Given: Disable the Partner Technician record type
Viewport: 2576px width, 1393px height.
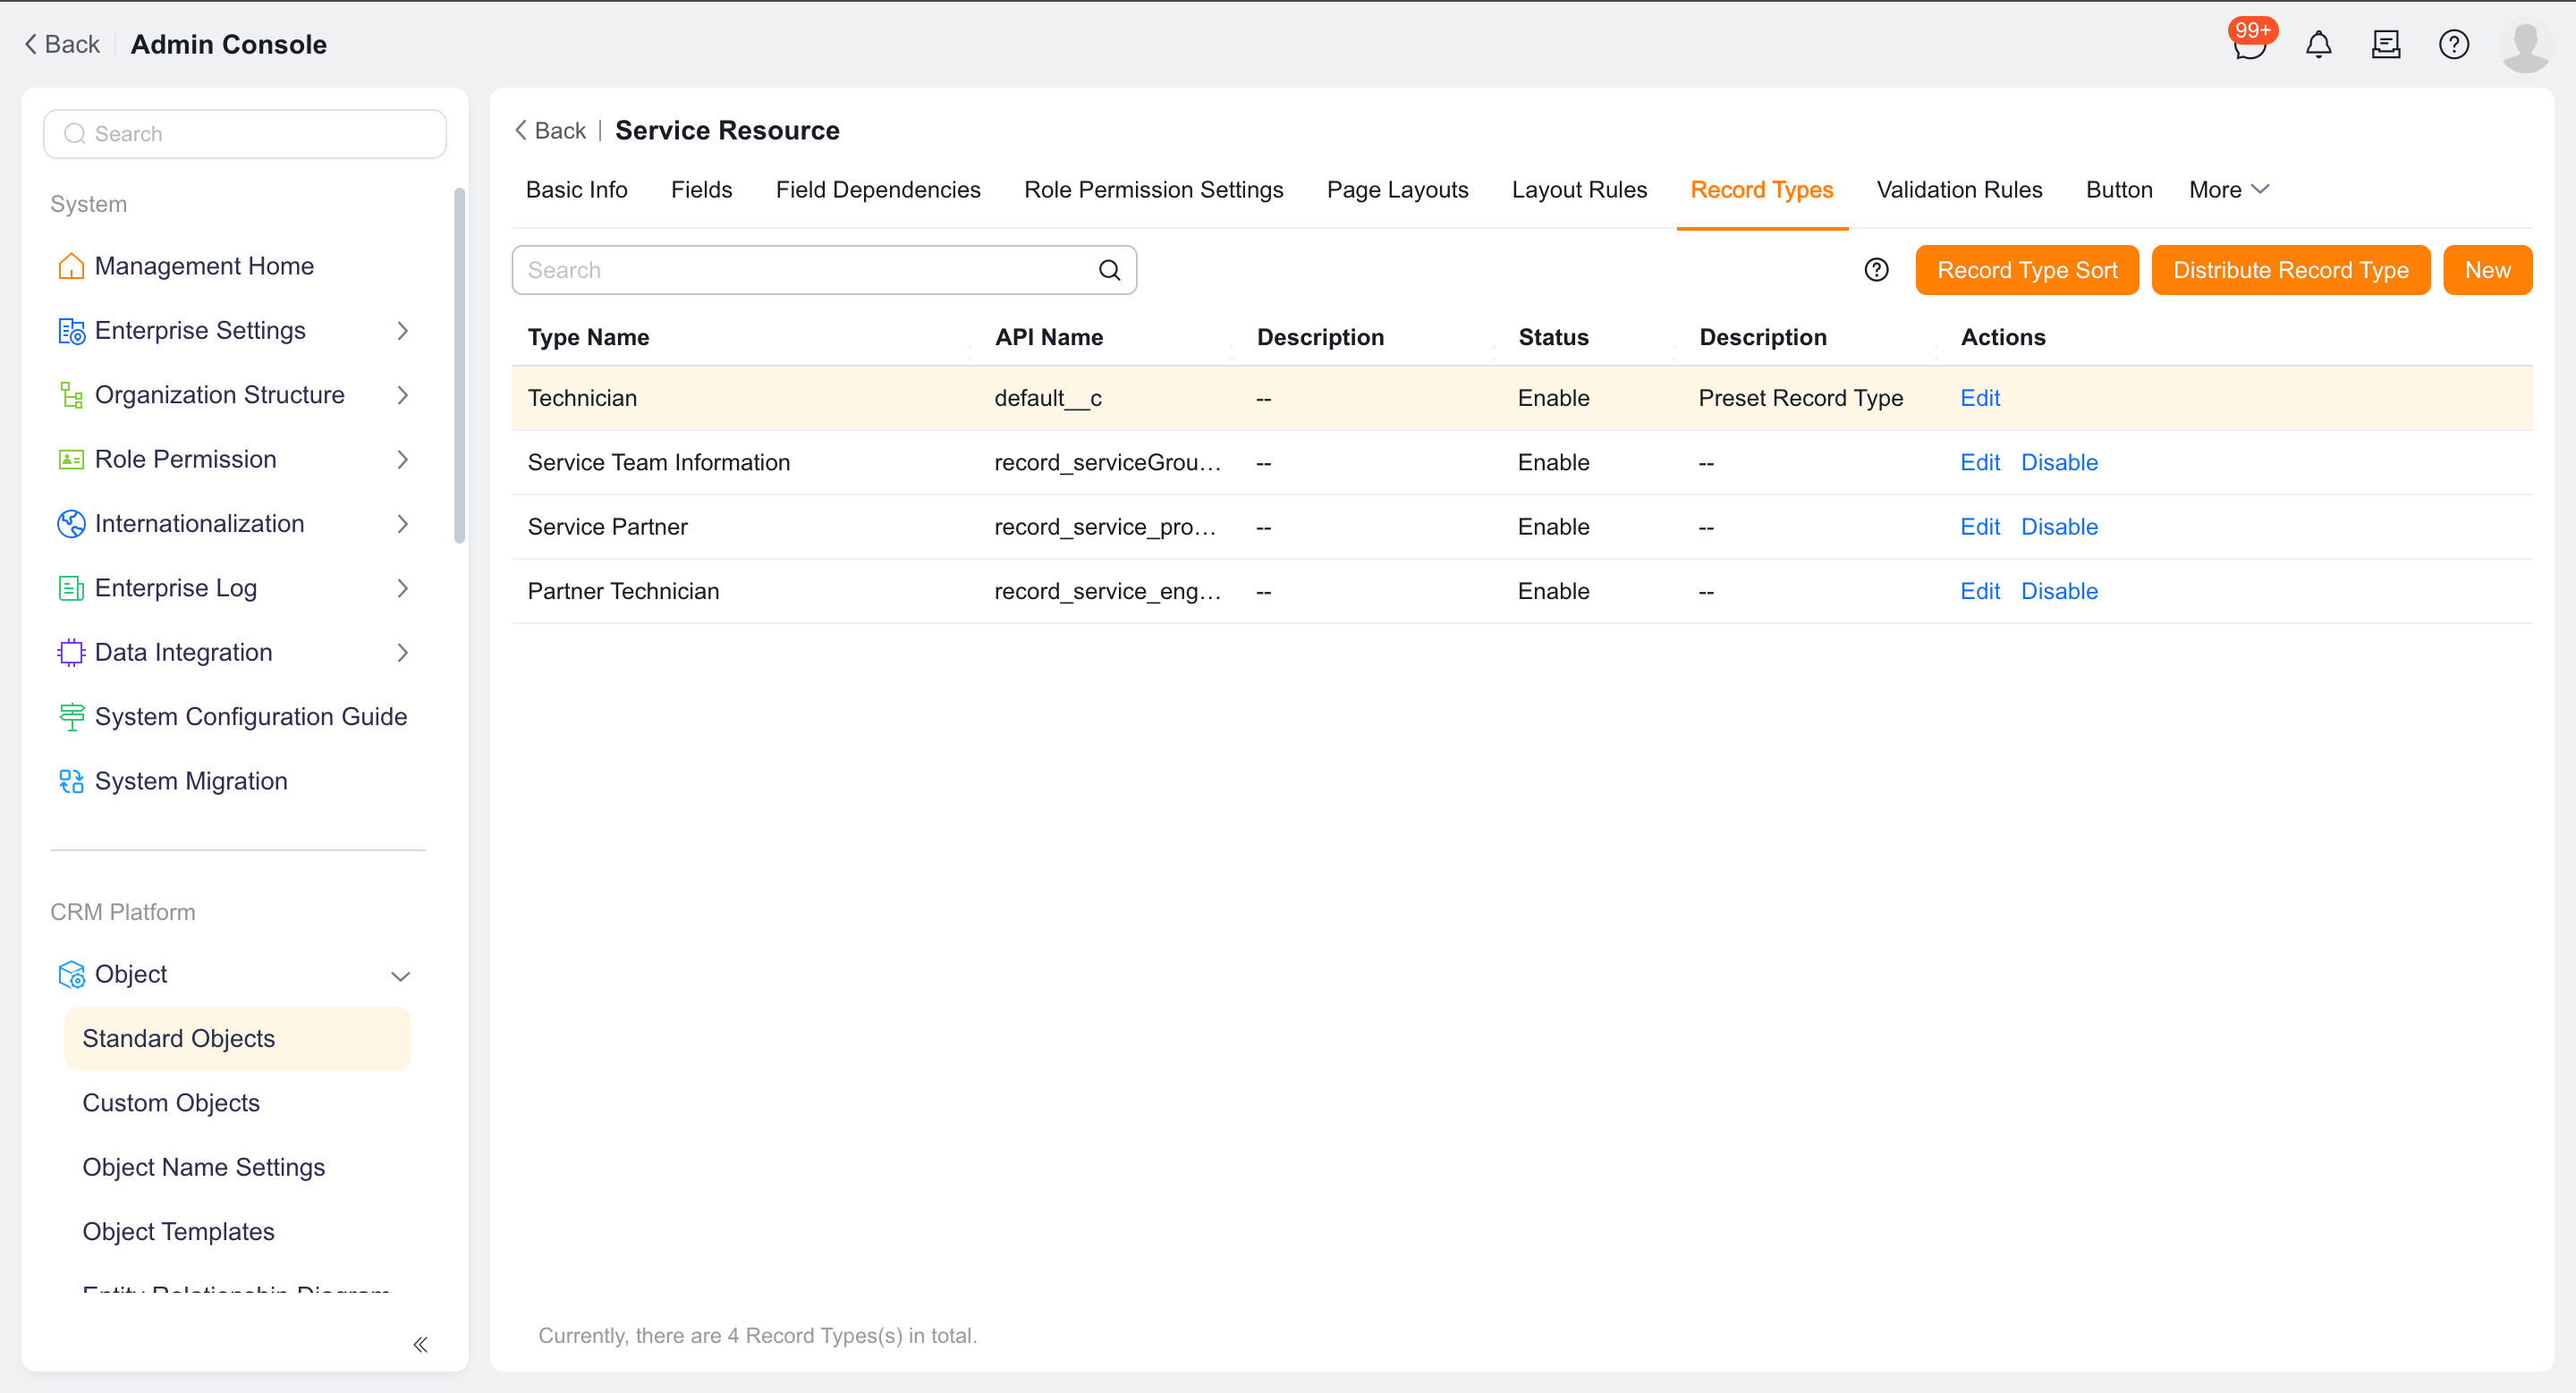Looking at the screenshot, I should pos(2059,592).
